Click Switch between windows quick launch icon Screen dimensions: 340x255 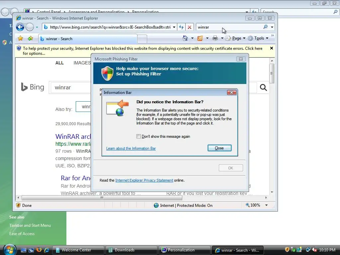pyautogui.click(x=31, y=250)
